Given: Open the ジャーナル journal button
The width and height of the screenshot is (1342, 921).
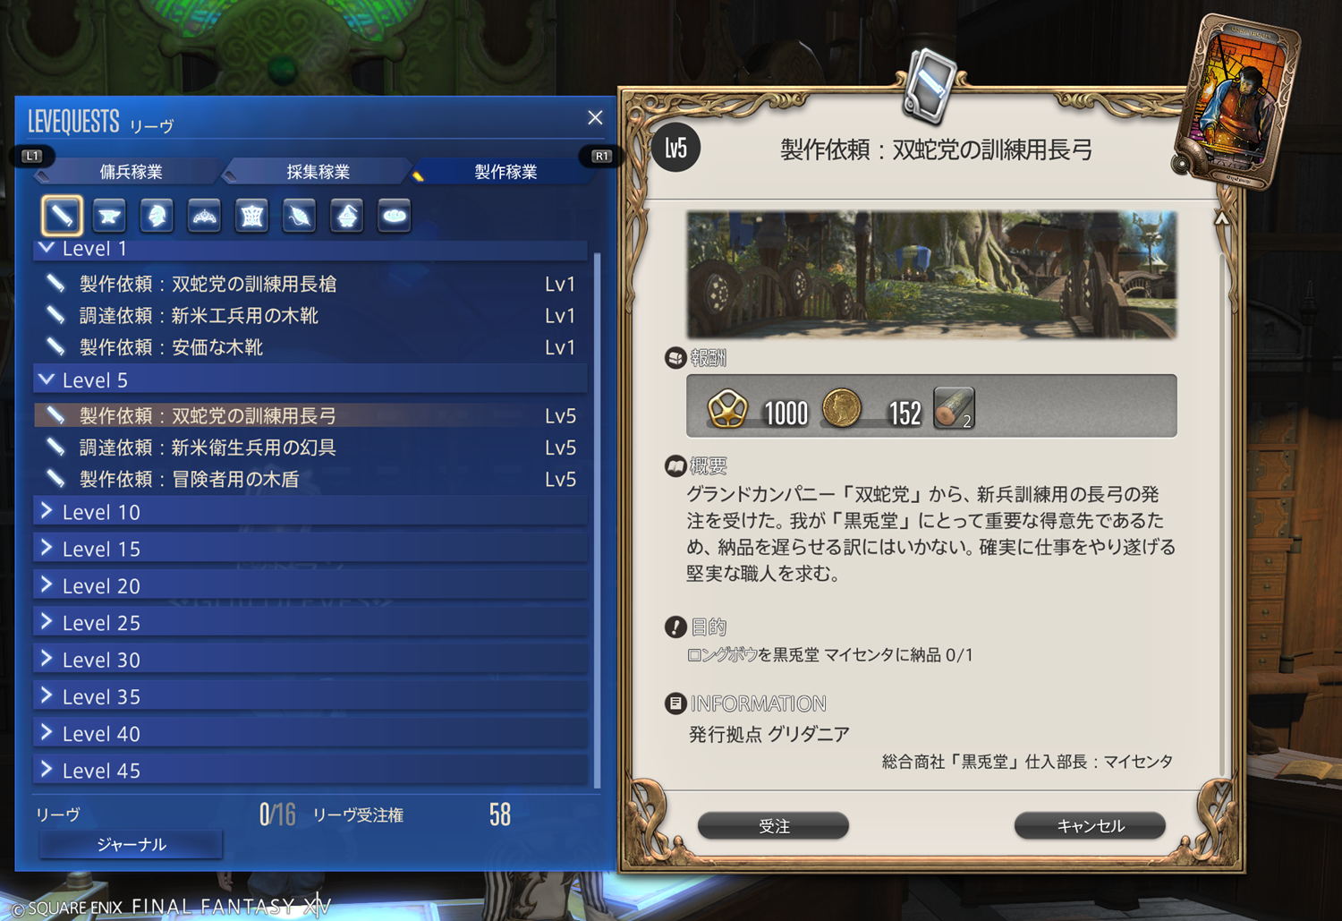Looking at the screenshot, I should click(132, 845).
